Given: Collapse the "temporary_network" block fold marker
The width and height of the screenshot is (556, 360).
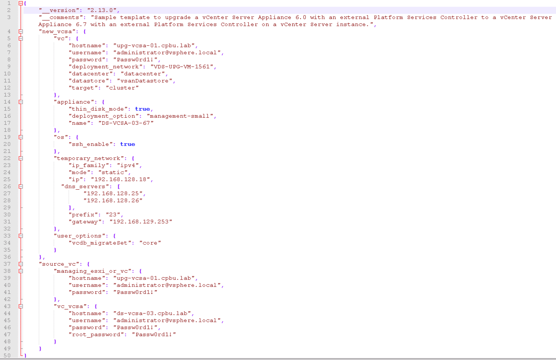Looking at the screenshot, I should pyautogui.click(x=21, y=158).
